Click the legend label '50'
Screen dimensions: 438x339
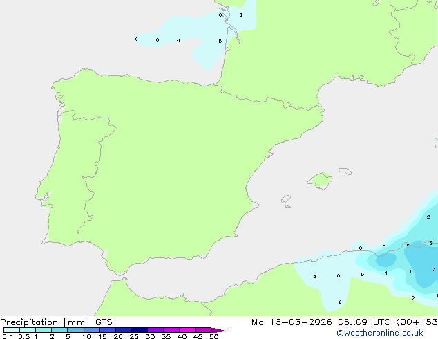[x=214, y=336]
